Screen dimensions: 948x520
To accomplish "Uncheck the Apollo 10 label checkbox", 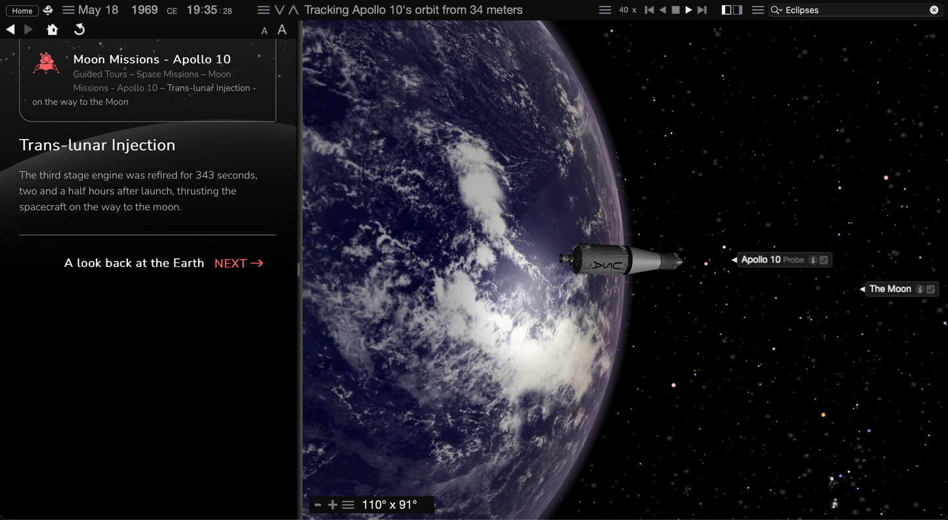I will pos(824,260).
